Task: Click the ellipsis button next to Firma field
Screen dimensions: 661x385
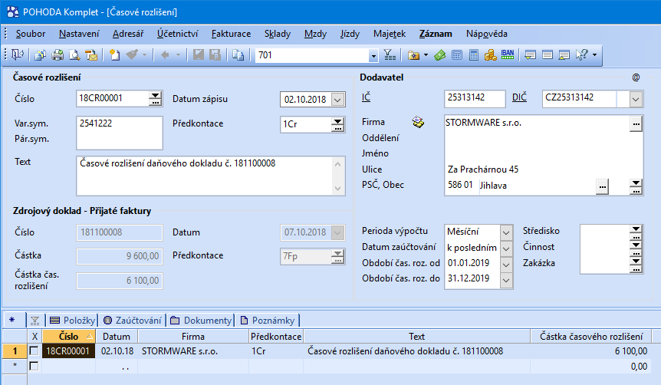Action: [635, 123]
